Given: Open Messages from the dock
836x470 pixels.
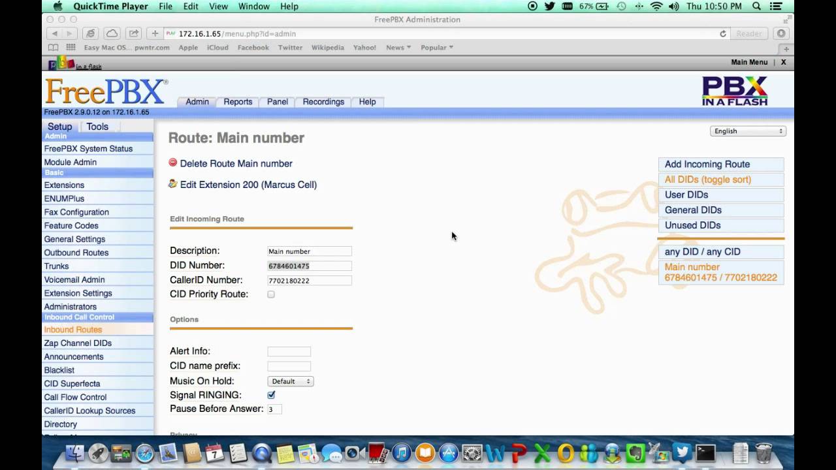Looking at the screenshot, I should click(332, 453).
